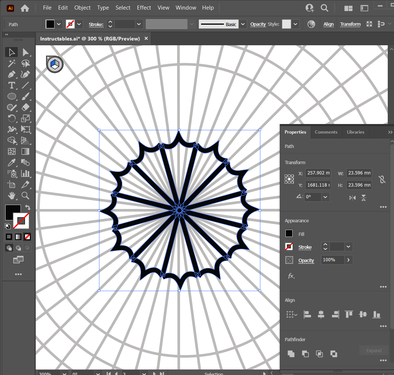Choose the Type tool
This screenshot has height=375, width=394.
(12, 85)
